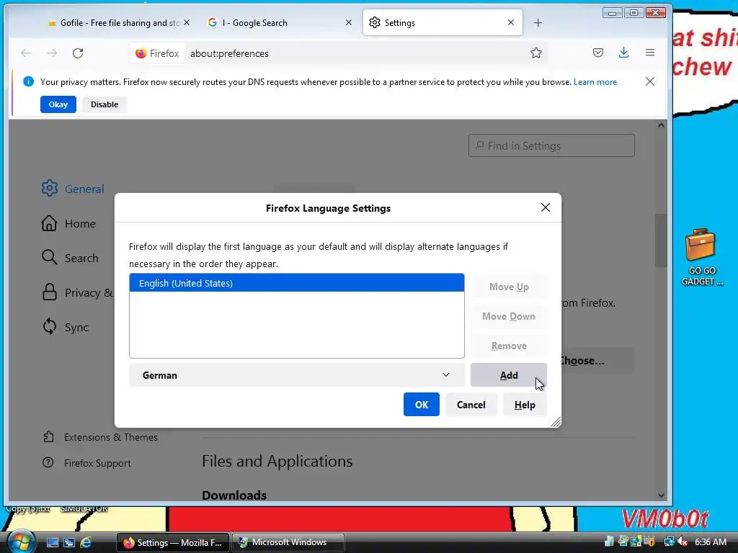Follow the Learn more link
Viewport: 738px width, 553px height.
coord(595,82)
